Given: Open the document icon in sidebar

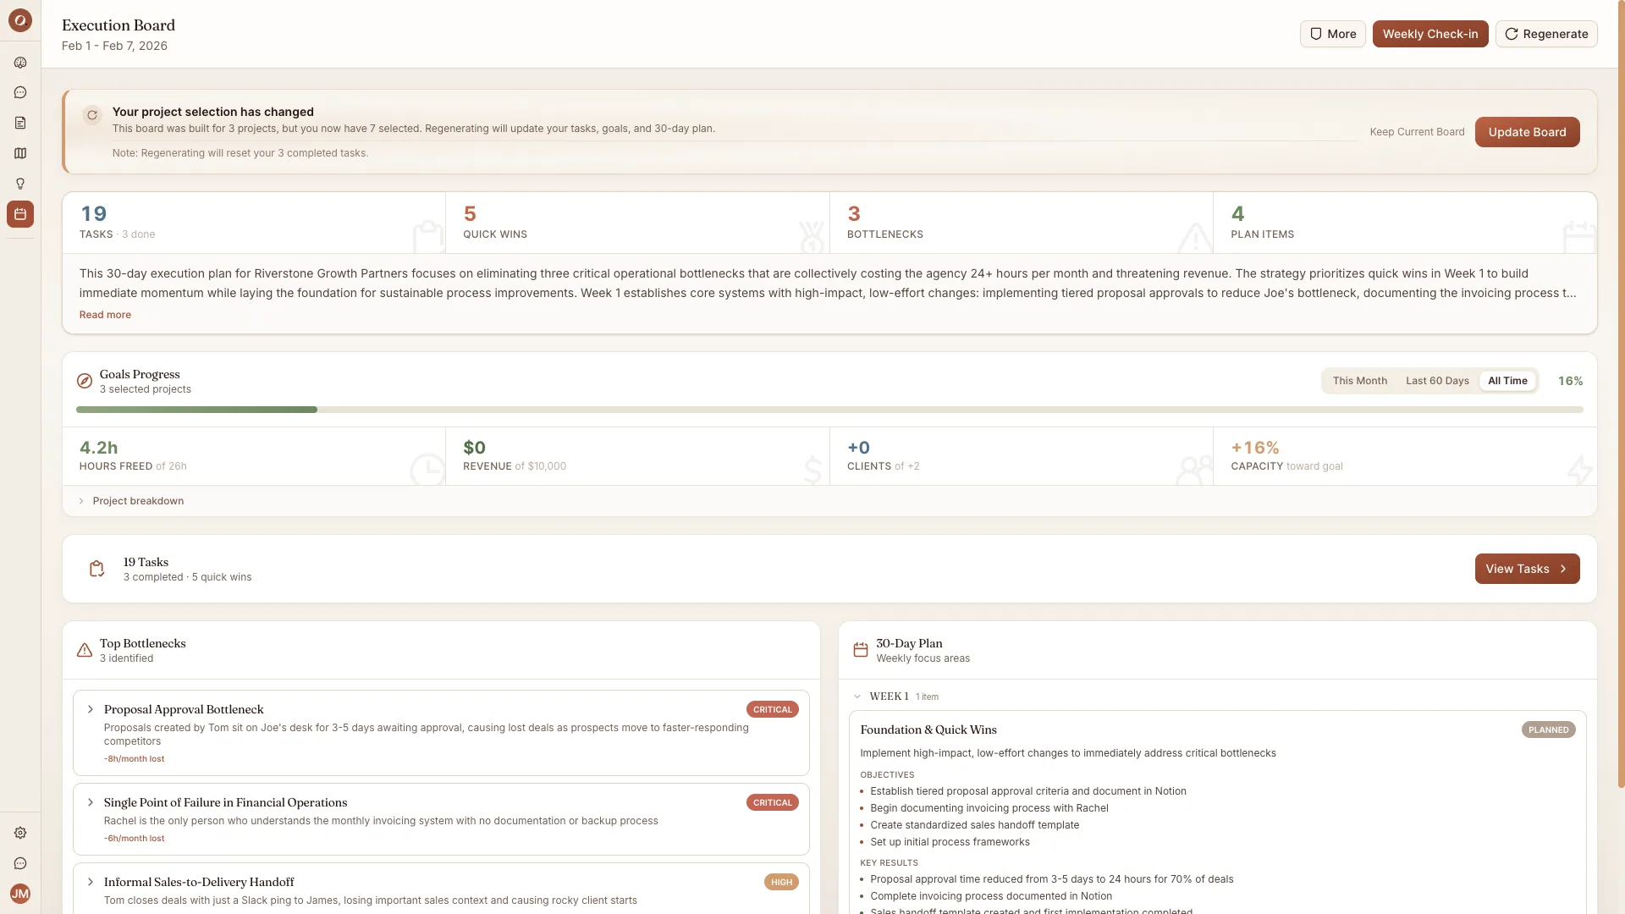Looking at the screenshot, I should 20,124.
